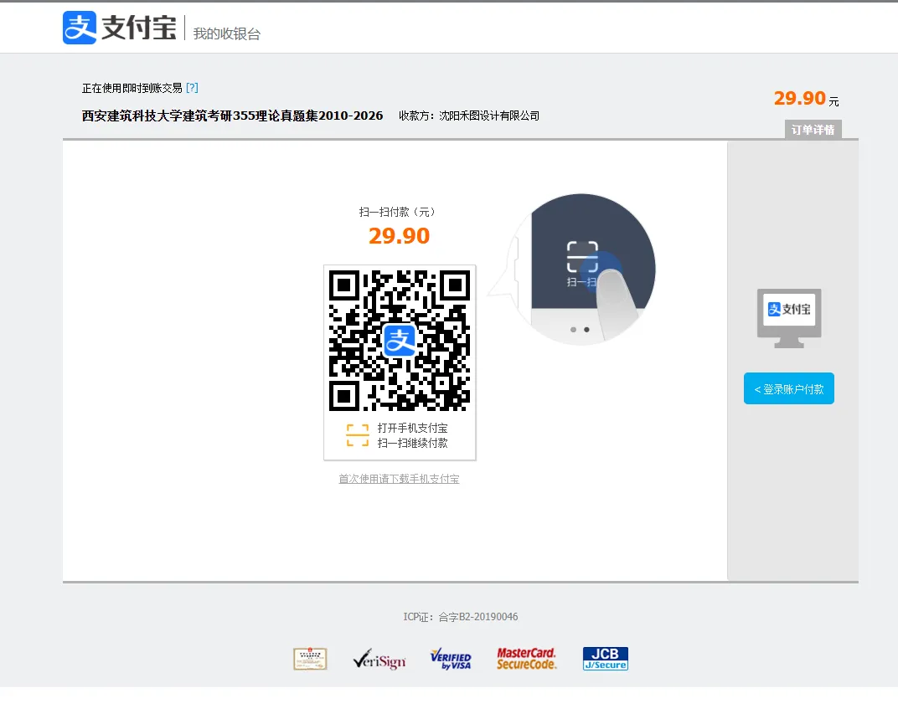Click the Alipay logo in the header
The height and width of the screenshot is (714, 898).
click(x=119, y=28)
